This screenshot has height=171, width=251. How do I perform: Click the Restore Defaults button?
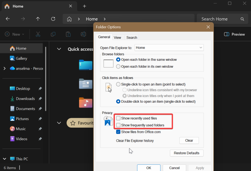click(x=186, y=153)
